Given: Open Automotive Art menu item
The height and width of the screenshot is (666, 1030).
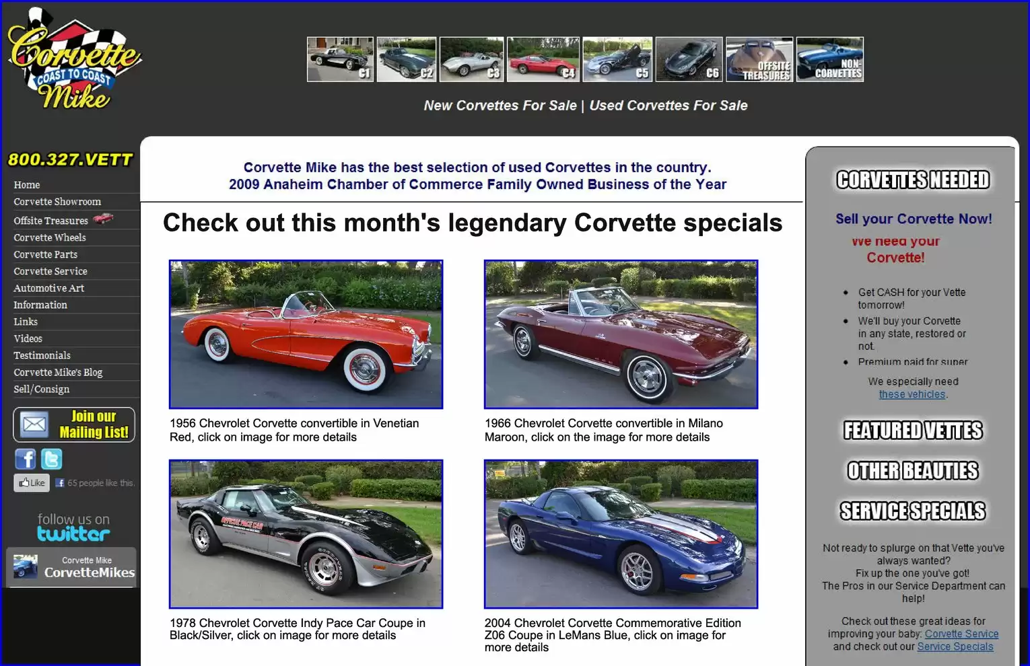Looking at the screenshot, I should tap(49, 288).
